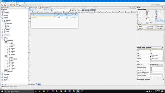The width and height of the screenshot is (165, 93).
Task: Select the Callout tool in Palette
Action: 139,26
